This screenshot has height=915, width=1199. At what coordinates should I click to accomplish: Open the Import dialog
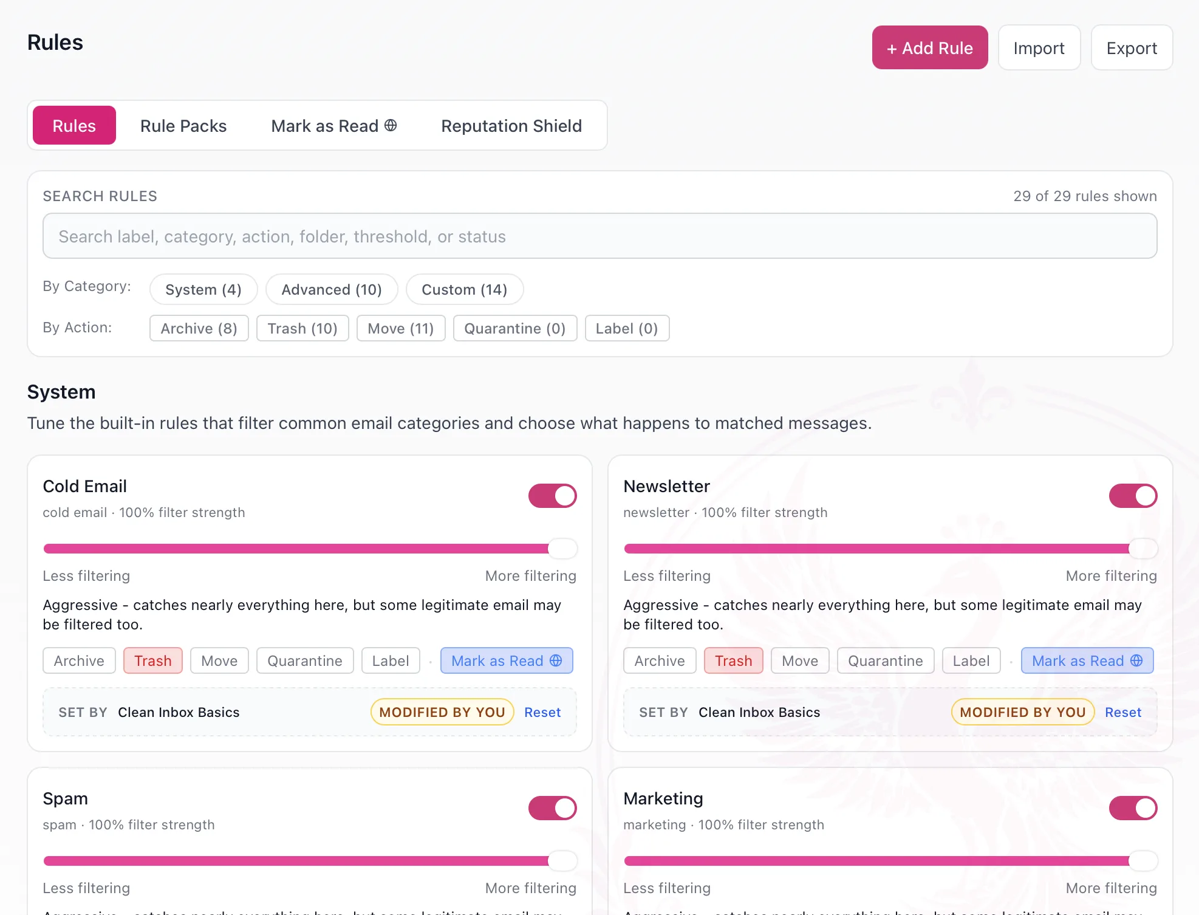click(1039, 47)
